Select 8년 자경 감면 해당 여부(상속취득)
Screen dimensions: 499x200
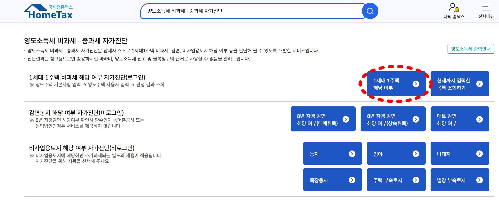[393, 119]
